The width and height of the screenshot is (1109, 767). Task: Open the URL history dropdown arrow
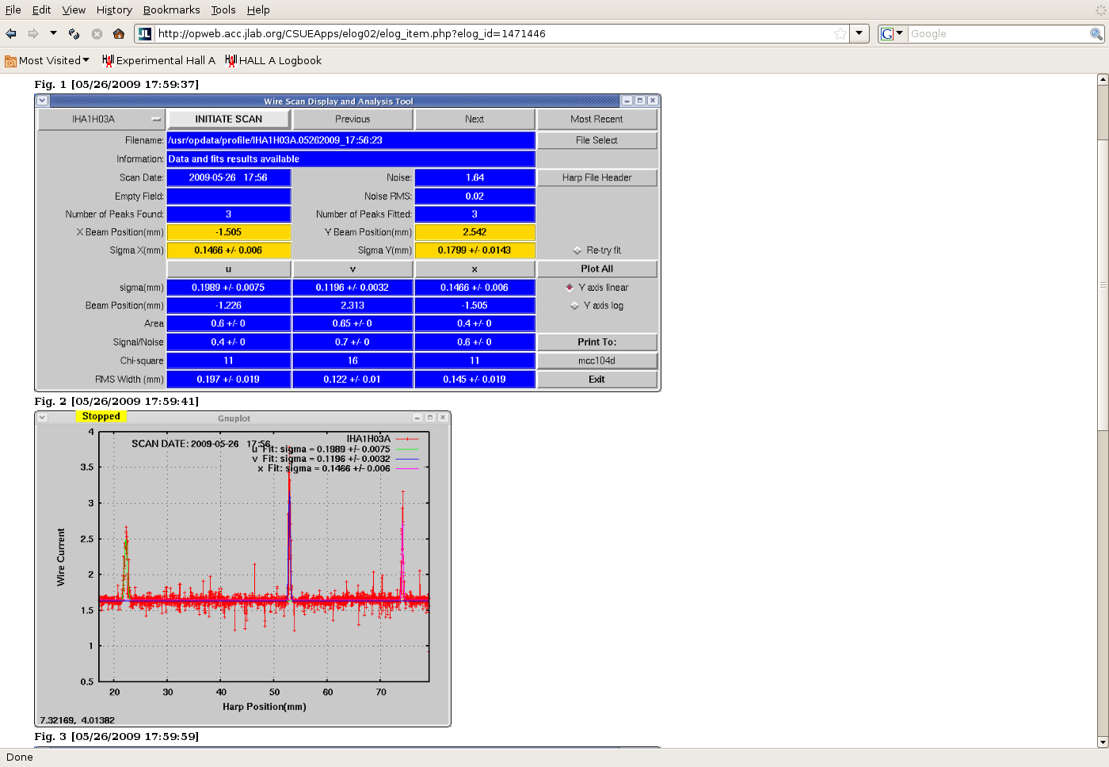coord(859,33)
